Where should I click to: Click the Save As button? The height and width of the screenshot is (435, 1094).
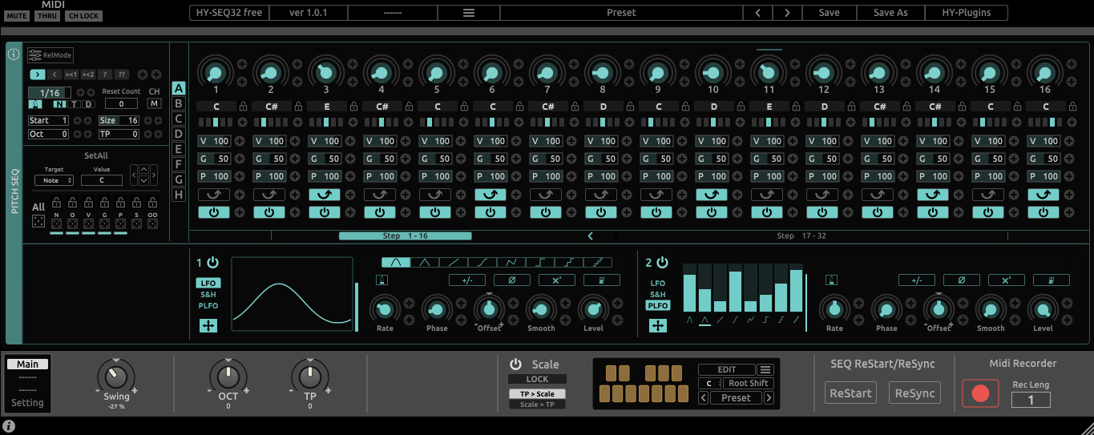point(890,13)
